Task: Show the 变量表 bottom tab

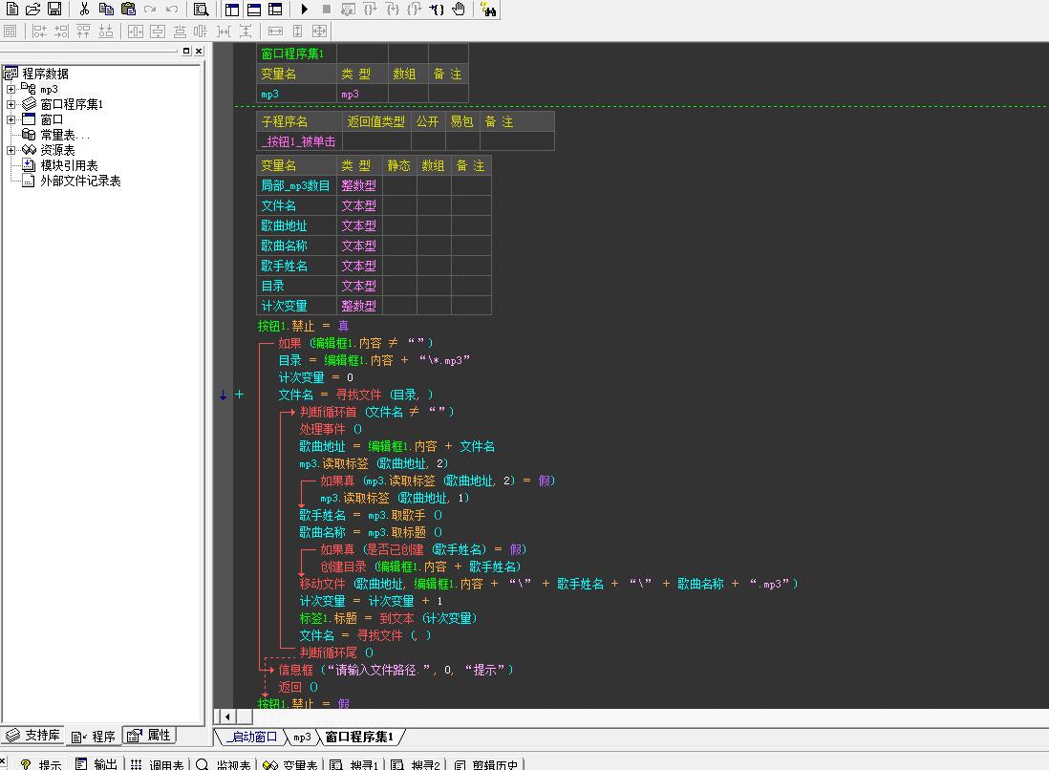Action: coord(290,764)
